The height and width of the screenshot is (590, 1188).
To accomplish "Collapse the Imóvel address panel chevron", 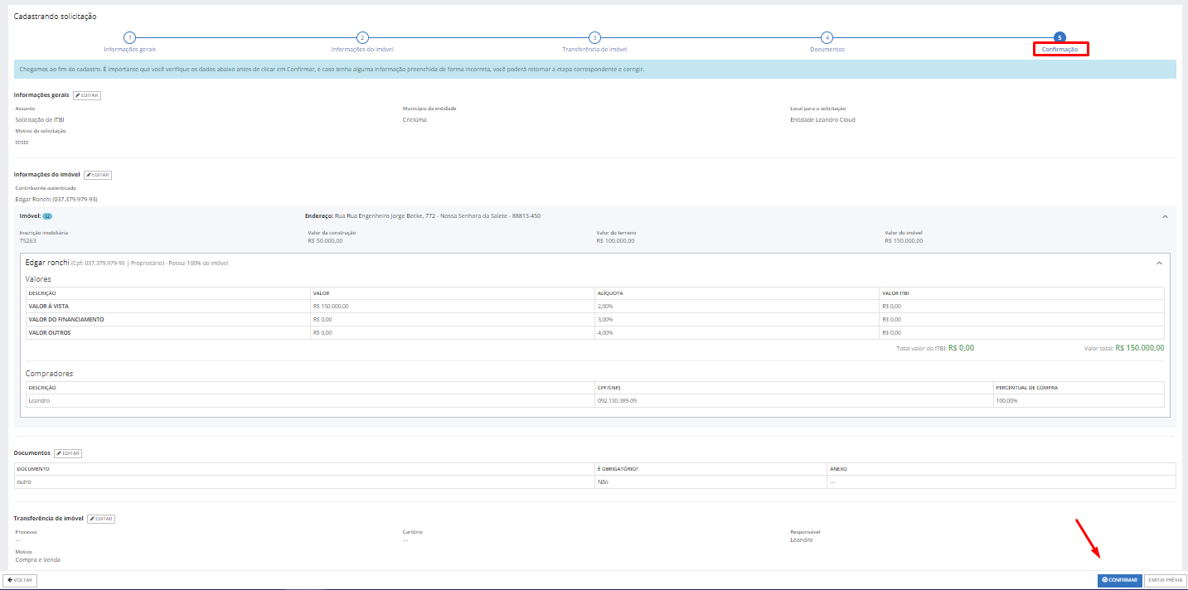I will [x=1165, y=216].
